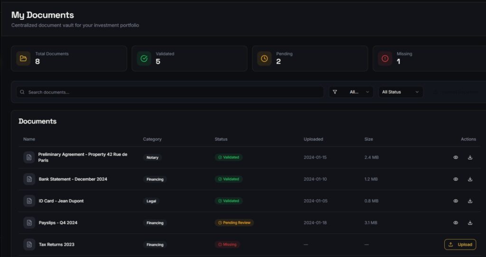Click the Name column header
The image size is (486, 257).
(29, 139)
